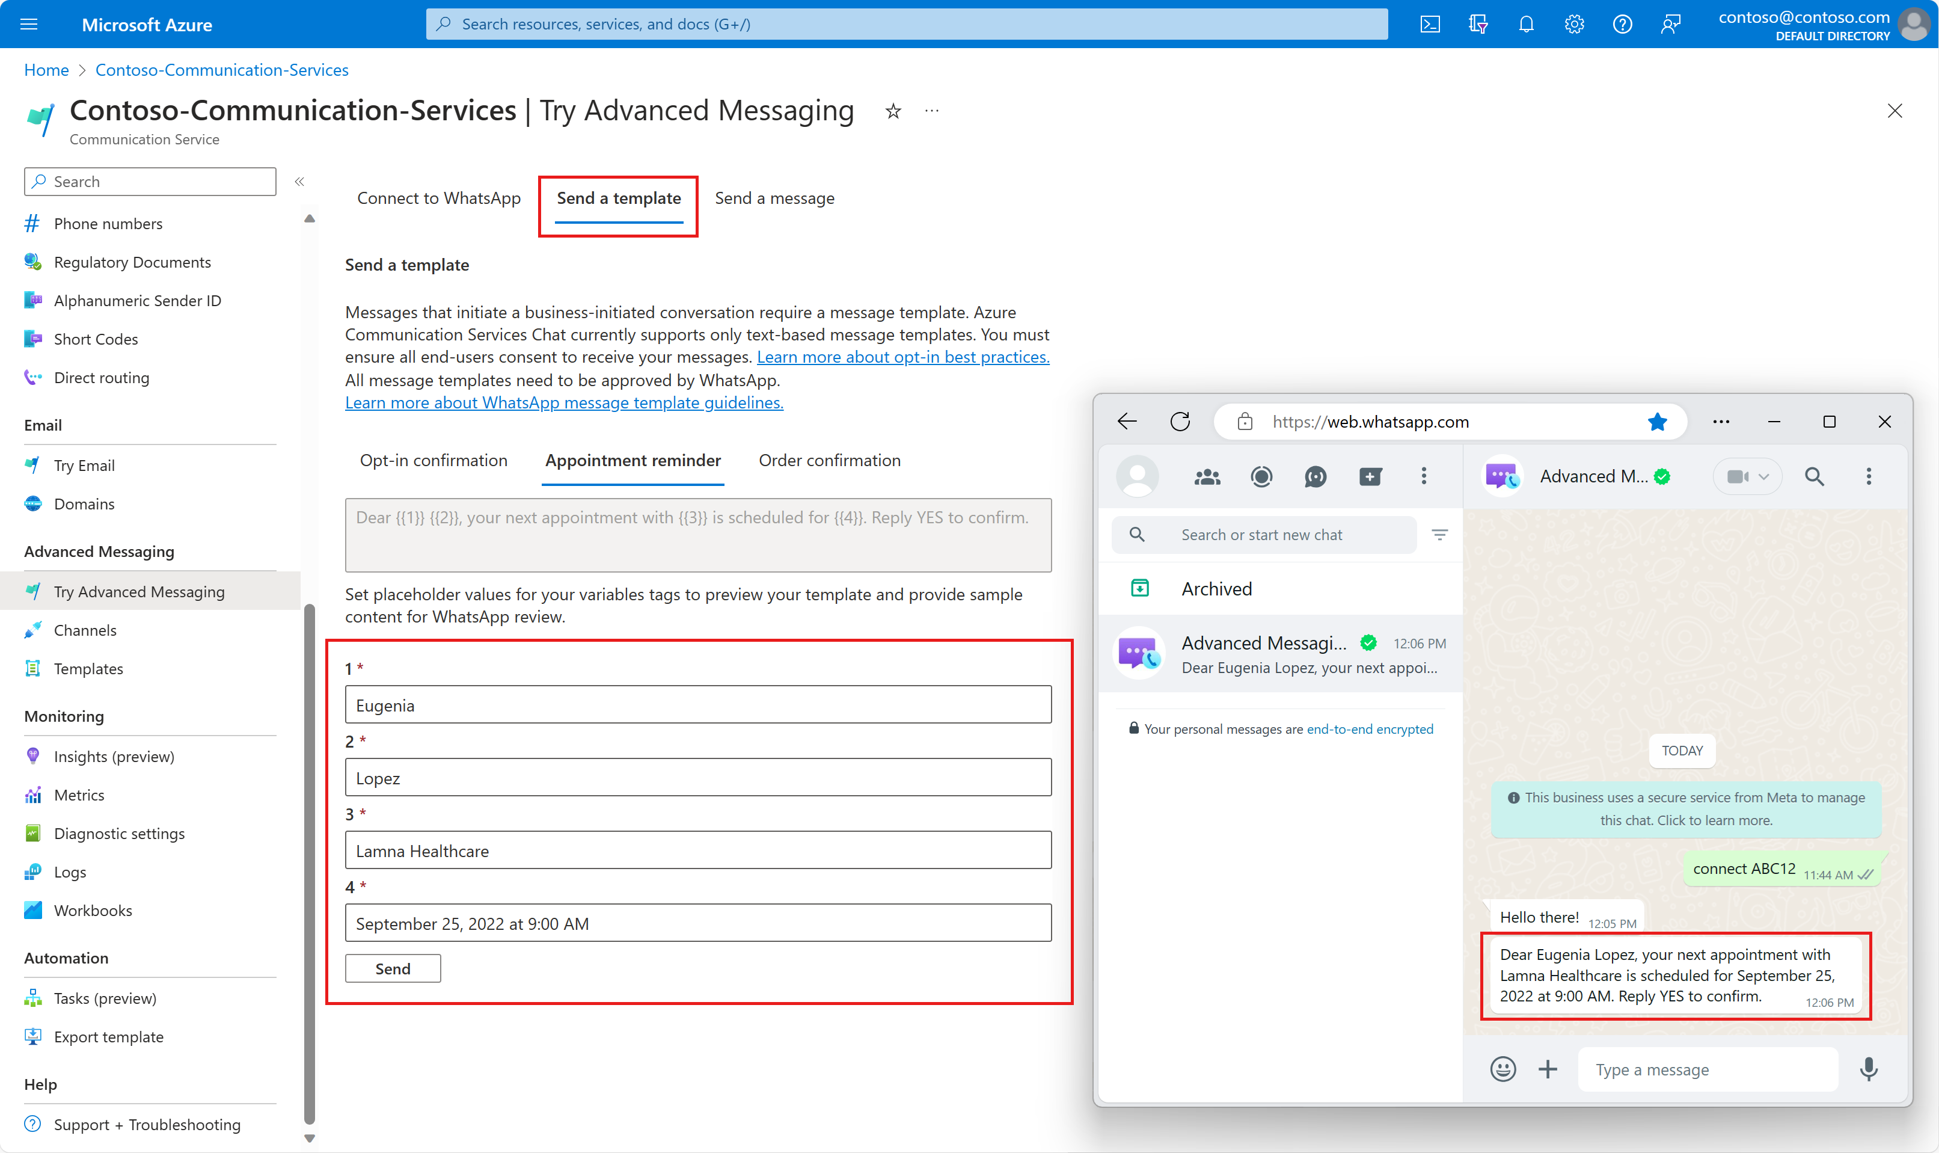Image resolution: width=1939 pixels, height=1153 pixels.
Task: Click emoji icon in message bar
Action: 1502,1069
